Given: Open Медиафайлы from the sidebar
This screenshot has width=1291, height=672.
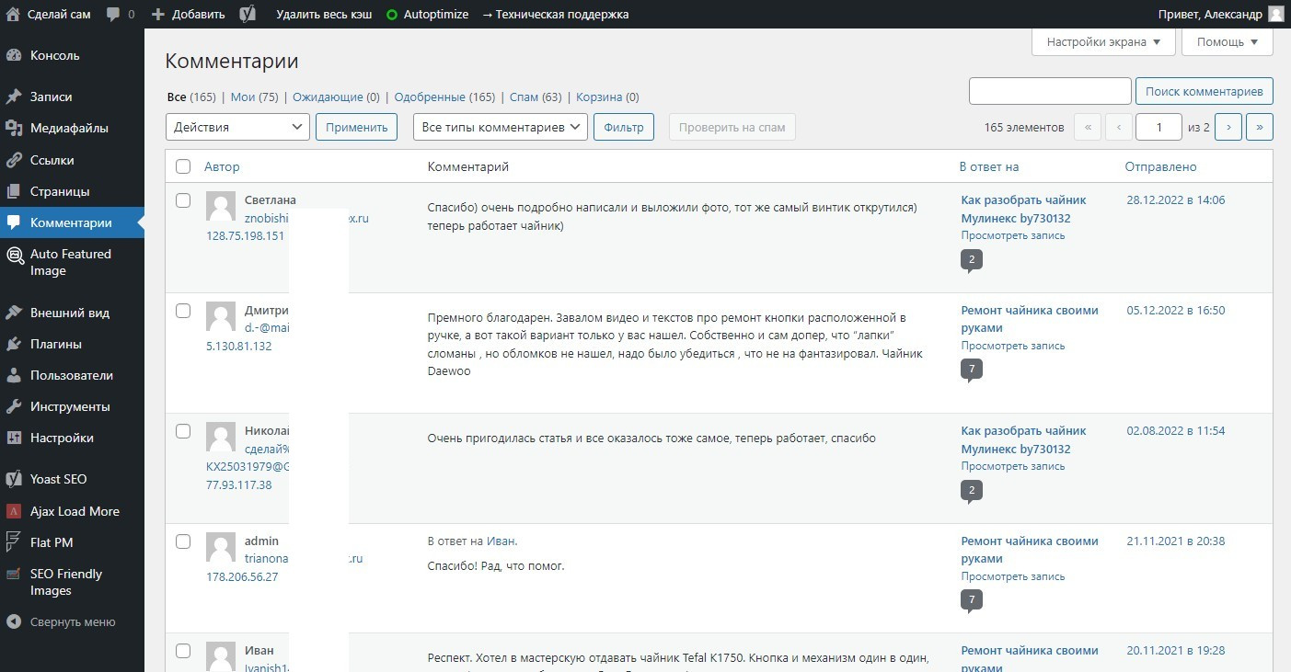Looking at the screenshot, I should (x=69, y=128).
